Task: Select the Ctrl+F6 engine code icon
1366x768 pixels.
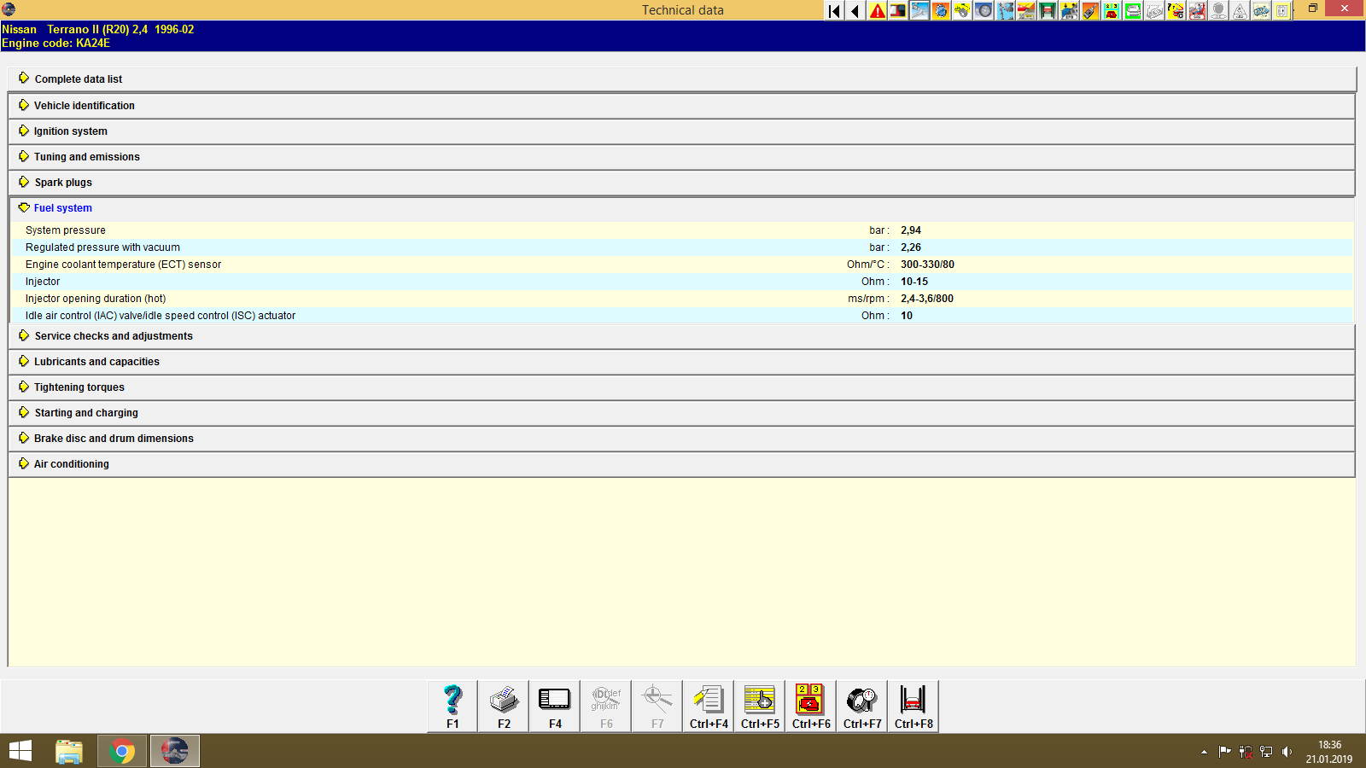Action: click(810, 705)
